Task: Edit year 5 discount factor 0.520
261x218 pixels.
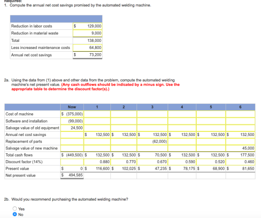Action: coord(211,162)
